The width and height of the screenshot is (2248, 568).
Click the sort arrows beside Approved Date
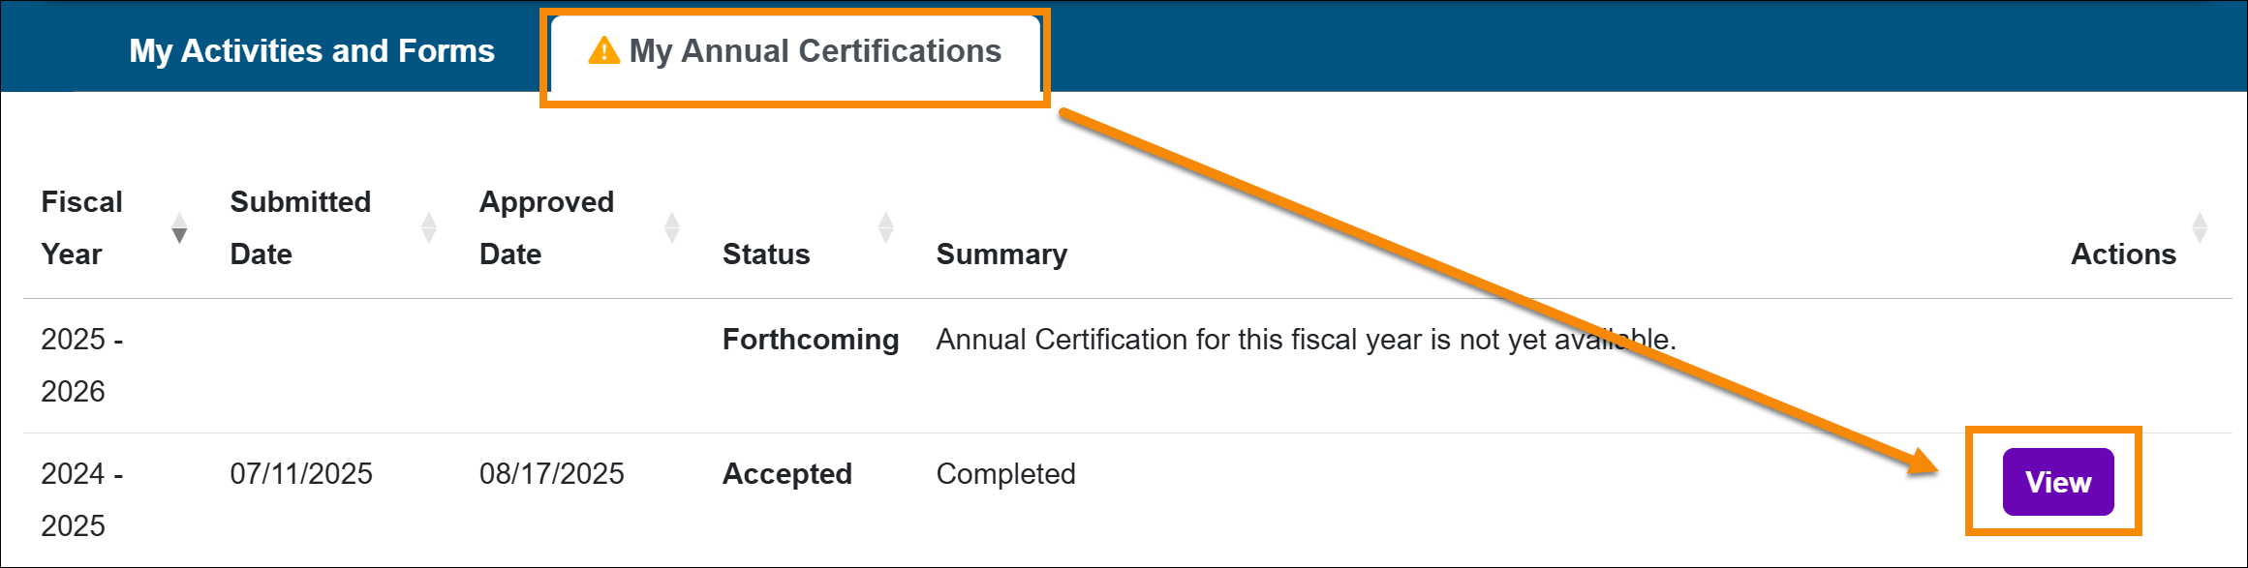(672, 228)
